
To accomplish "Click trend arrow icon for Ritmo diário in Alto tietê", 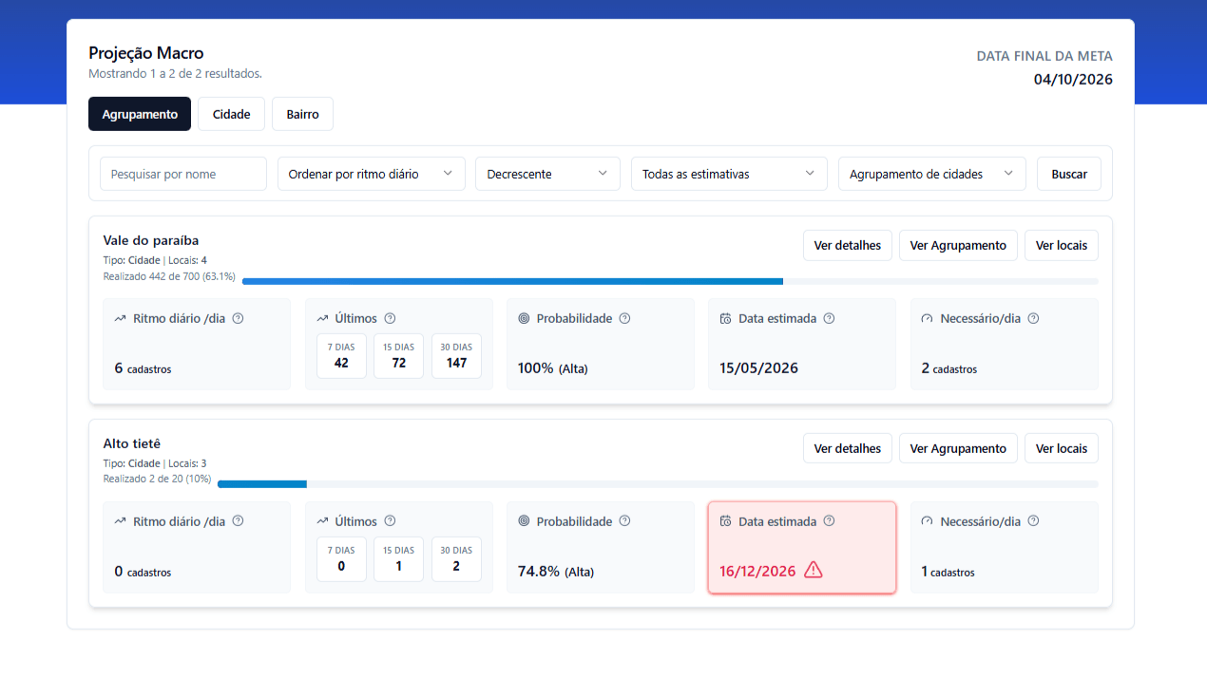I will (x=120, y=520).
